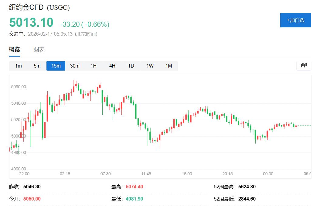Choose the 1D daily interval
Image resolution: width=320 pixels, height=206 pixels.
pos(131,66)
